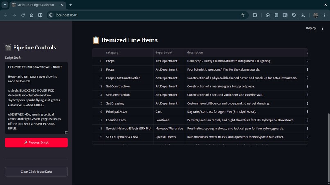Click the Itemized Line Items heading
This screenshot has height=185, width=330.
tap(125, 40)
